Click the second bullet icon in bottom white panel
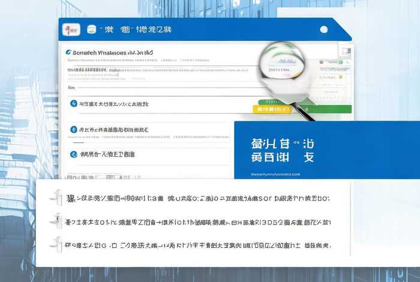 57,221
